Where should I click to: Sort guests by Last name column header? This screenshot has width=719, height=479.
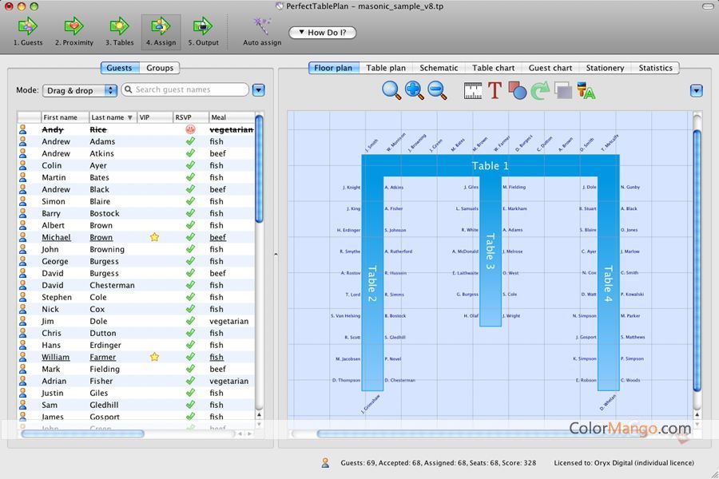[x=111, y=117]
